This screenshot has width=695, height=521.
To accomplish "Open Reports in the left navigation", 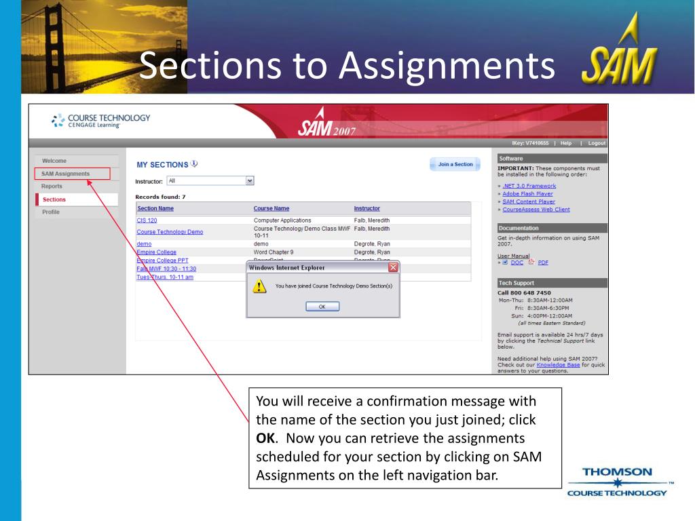I will pos(52,186).
